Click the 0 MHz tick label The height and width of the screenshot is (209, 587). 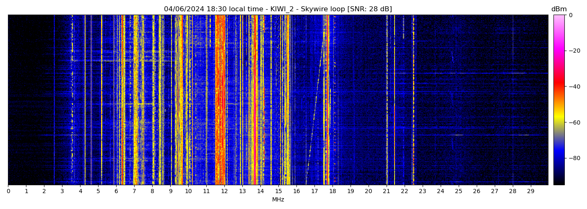(x=8, y=191)
